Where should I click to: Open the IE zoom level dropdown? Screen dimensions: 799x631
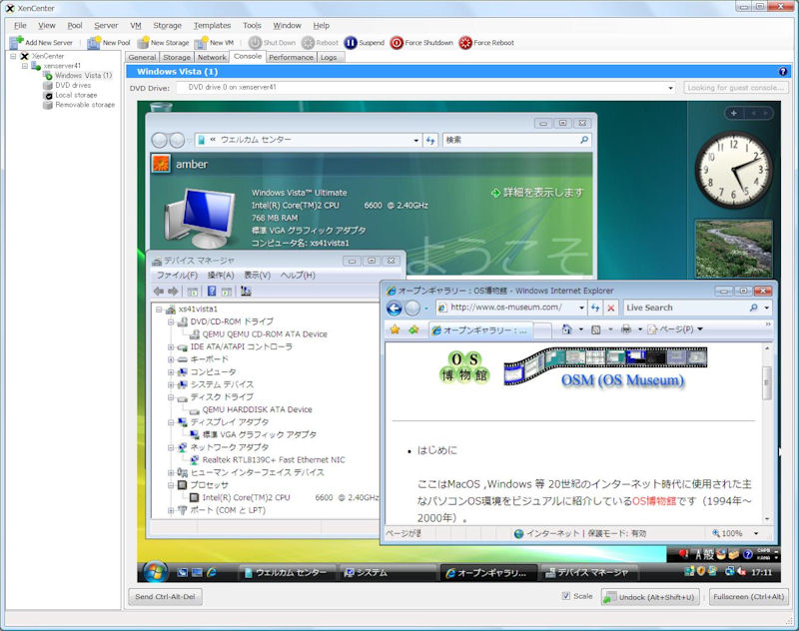[x=756, y=534]
